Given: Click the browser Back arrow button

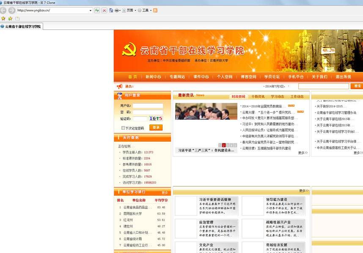Looking at the screenshot, I should point(3,11).
